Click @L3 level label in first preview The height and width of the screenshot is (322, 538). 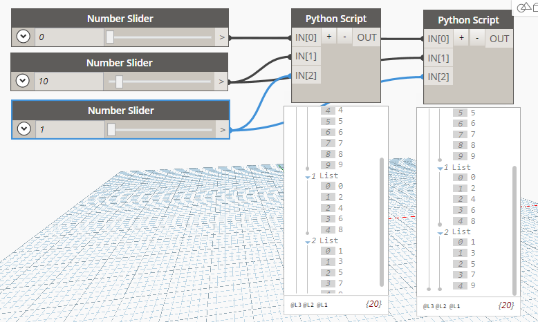pos(296,305)
